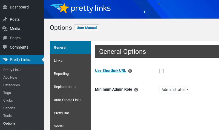
Task: Open Add New in Pretty Links submenu
Action: (10, 78)
